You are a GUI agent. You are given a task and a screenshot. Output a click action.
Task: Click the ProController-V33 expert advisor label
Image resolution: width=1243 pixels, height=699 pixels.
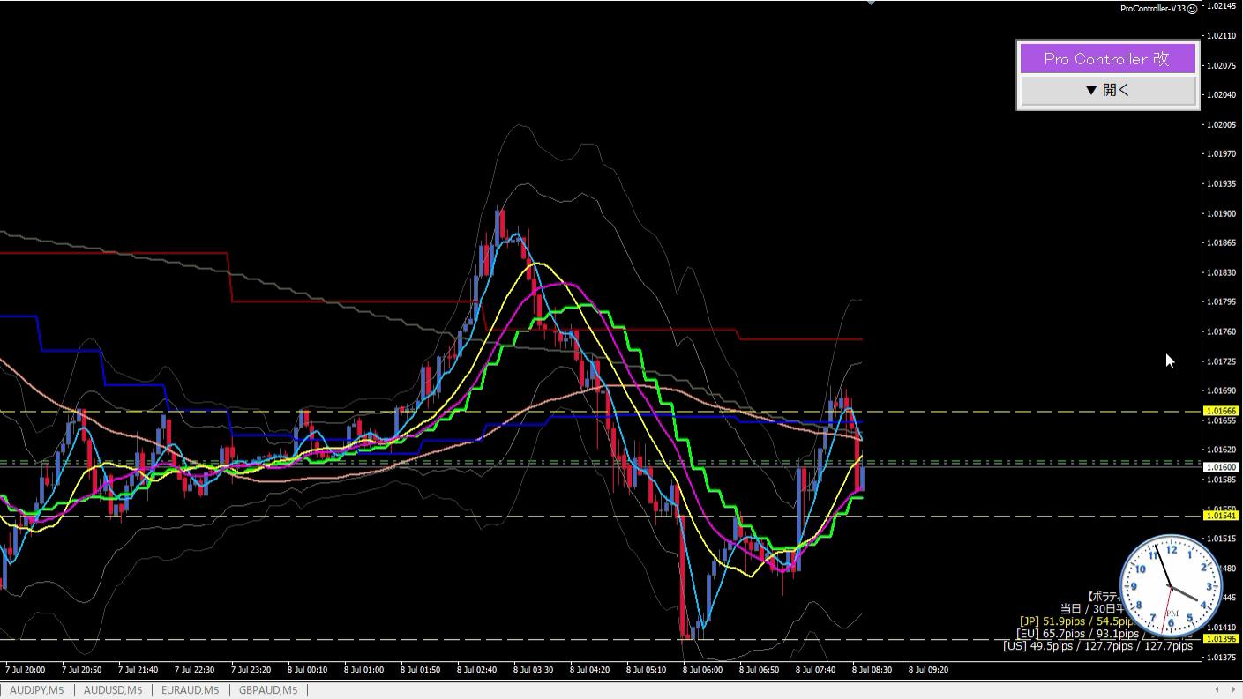[1153, 8]
